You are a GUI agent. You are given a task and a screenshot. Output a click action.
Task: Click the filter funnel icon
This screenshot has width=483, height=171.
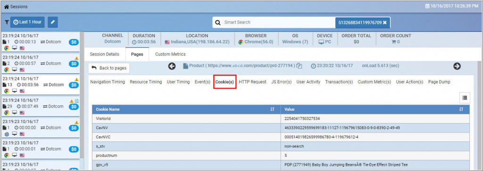7,23
